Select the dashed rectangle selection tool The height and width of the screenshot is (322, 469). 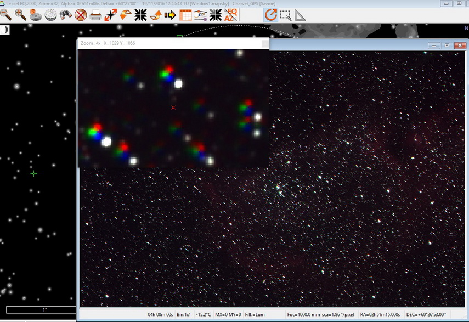(x=285, y=15)
